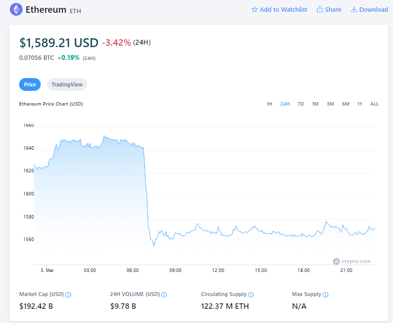Click the Share icon
393x323 pixels.
tap(319, 9)
